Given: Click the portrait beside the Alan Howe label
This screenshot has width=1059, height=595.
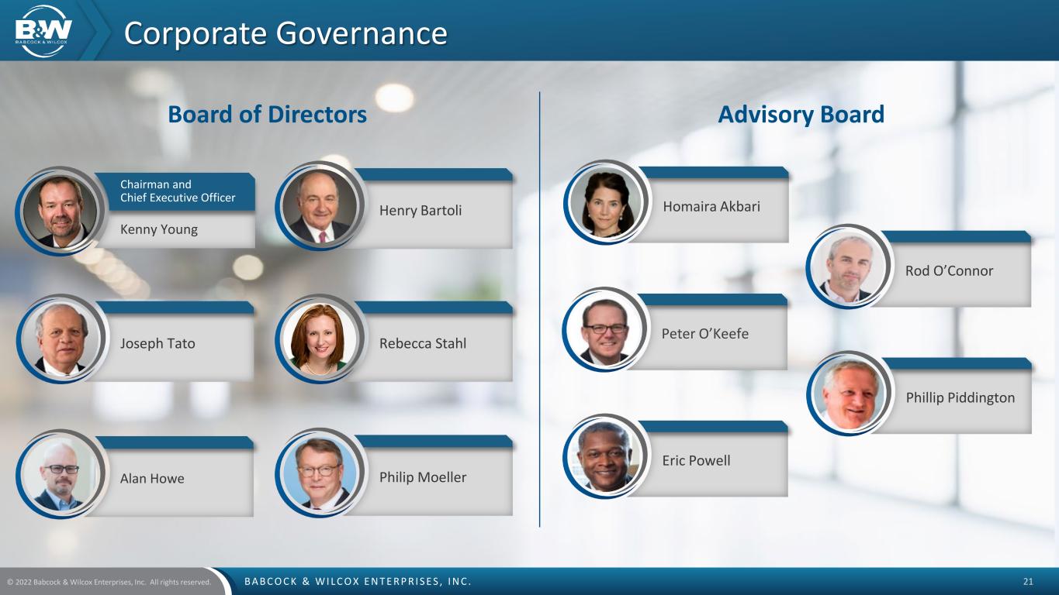Looking at the screenshot, I should (x=59, y=474).
